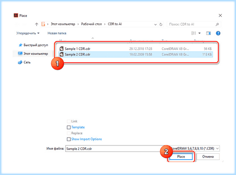Select Sample 1 CDR.cdr file name
236x175 pixels.
[x=77, y=49]
